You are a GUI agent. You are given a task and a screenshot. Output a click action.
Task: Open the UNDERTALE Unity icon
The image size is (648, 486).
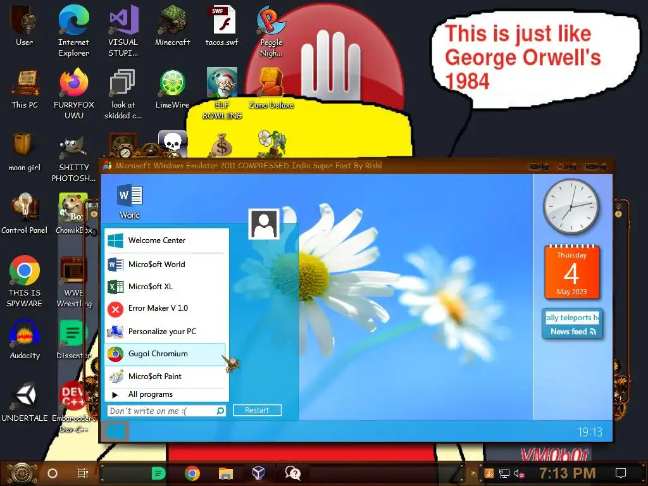[25, 402]
